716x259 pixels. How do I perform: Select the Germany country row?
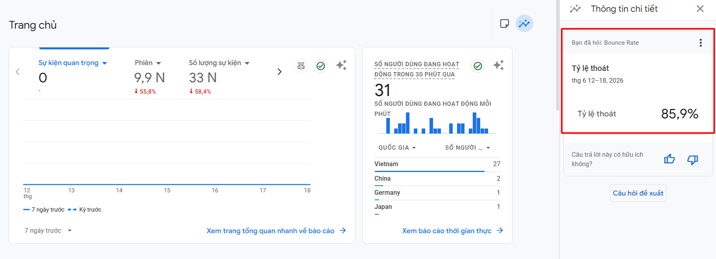(x=437, y=193)
